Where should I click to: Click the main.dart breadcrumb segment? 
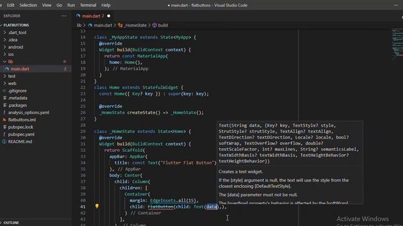pos(103,25)
